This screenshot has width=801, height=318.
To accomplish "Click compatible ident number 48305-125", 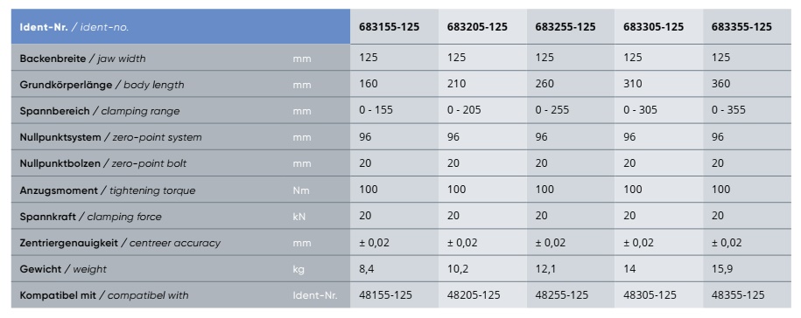I will (x=650, y=295).
